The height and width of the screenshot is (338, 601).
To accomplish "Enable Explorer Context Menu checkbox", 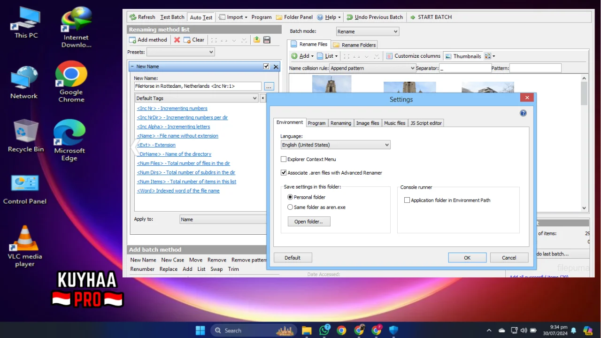I will (x=284, y=159).
